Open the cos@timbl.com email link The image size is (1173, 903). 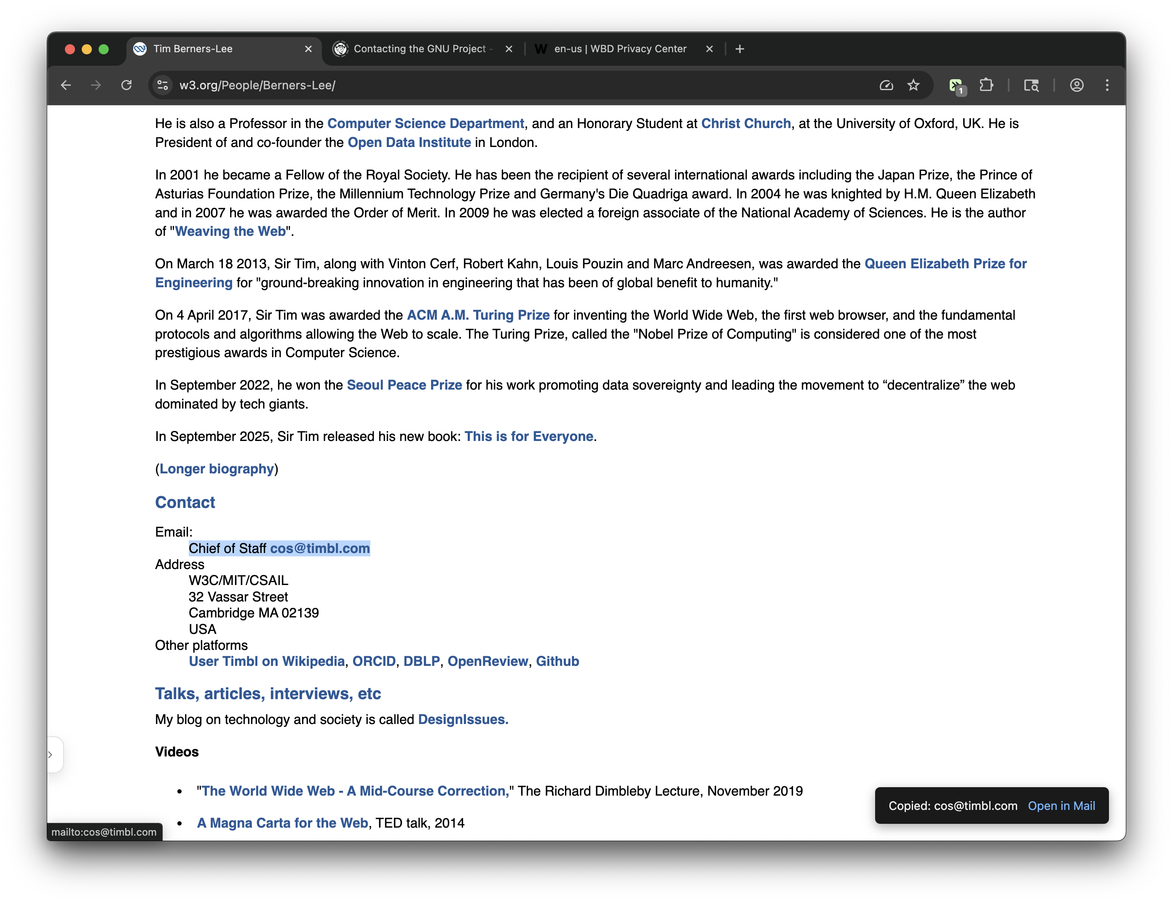coord(319,548)
